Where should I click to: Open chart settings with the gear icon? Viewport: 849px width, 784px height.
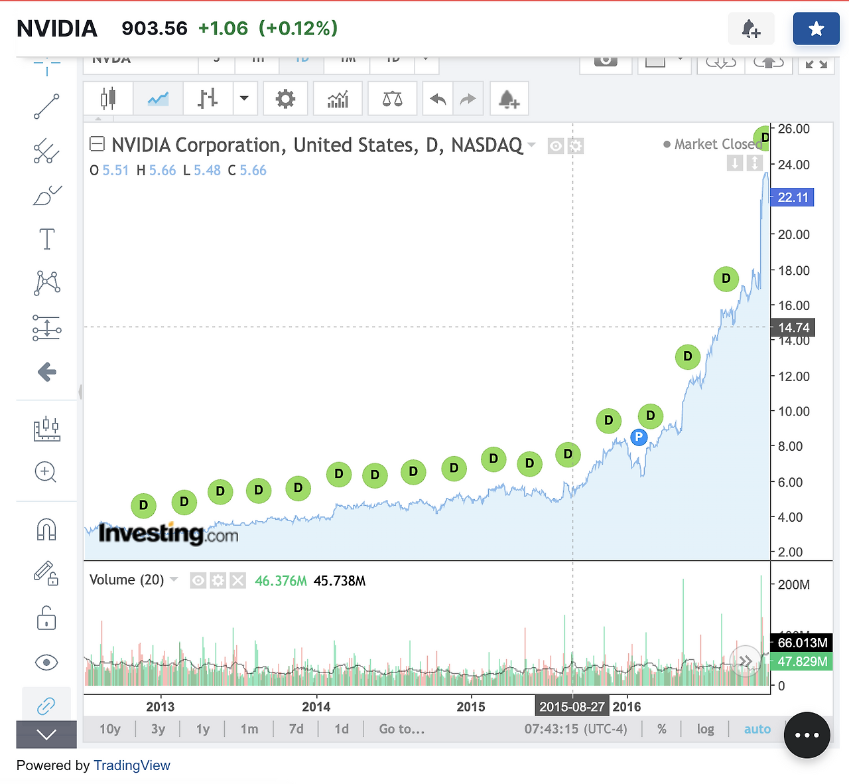285,99
